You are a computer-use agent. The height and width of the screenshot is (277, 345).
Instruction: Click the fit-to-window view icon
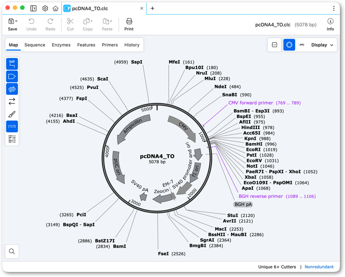(x=274, y=45)
